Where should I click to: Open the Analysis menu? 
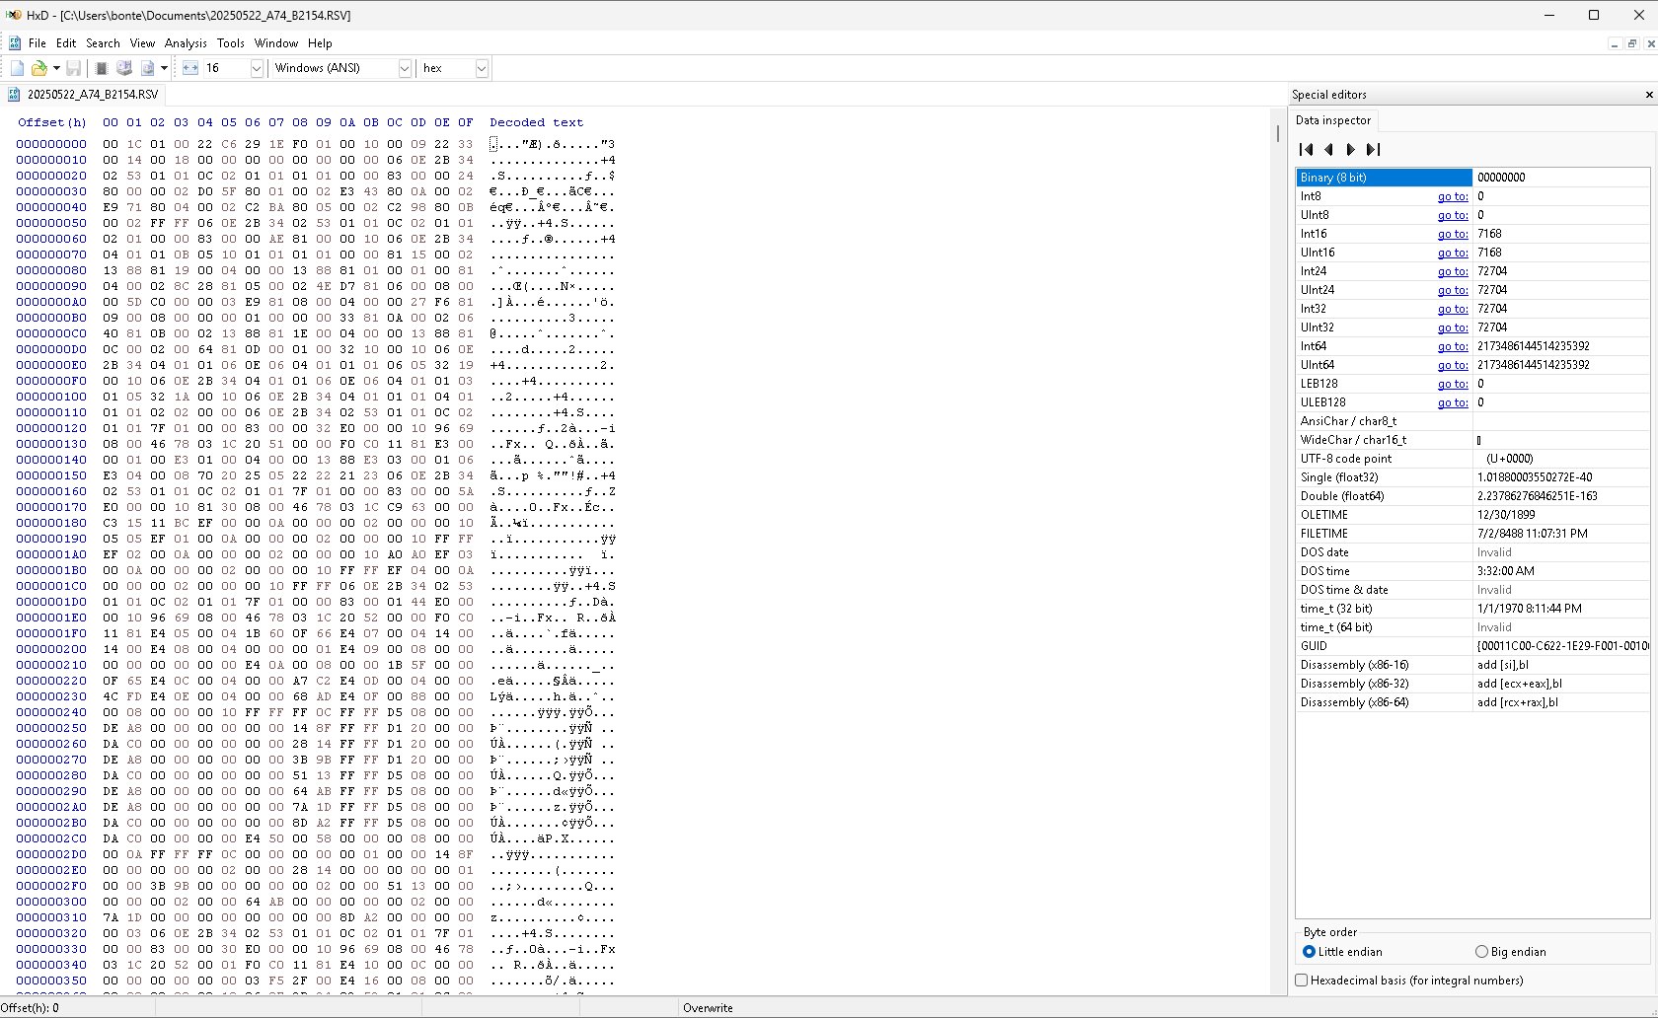[186, 43]
